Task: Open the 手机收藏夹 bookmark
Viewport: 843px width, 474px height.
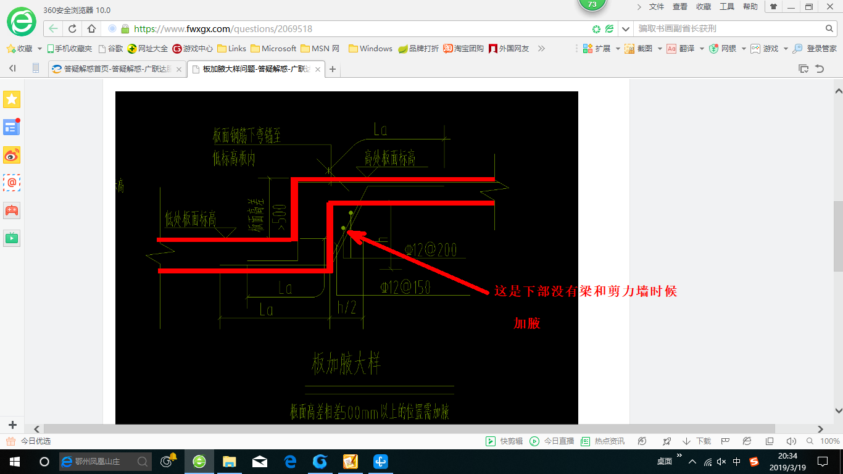Action: pyautogui.click(x=70, y=48)
